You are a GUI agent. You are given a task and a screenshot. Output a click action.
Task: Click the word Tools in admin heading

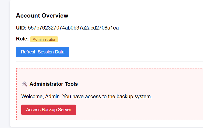point(71,84)
